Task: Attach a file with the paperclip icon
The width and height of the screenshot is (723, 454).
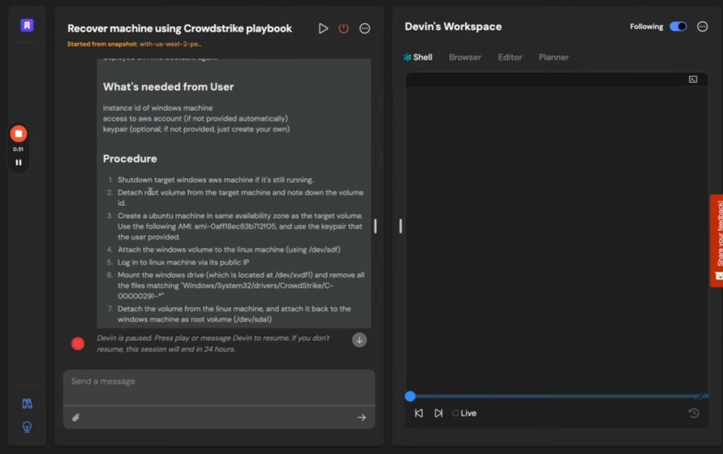Action: pos(76,417)
